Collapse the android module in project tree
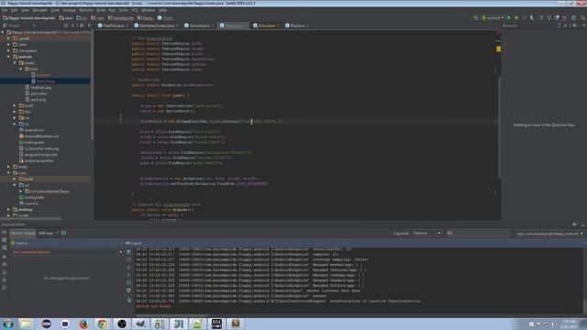This screenshot has height=330, width=587. click(x=8, y=57)
